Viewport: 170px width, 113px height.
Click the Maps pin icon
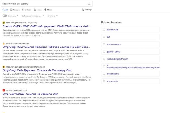[45, 10]
